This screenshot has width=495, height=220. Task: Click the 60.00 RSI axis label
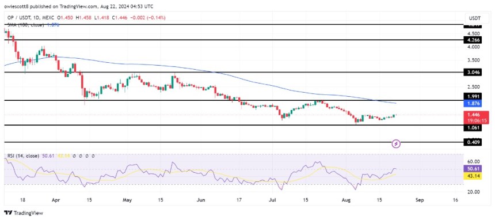474,161
